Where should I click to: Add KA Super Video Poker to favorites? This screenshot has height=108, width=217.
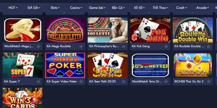pos(81,82)
